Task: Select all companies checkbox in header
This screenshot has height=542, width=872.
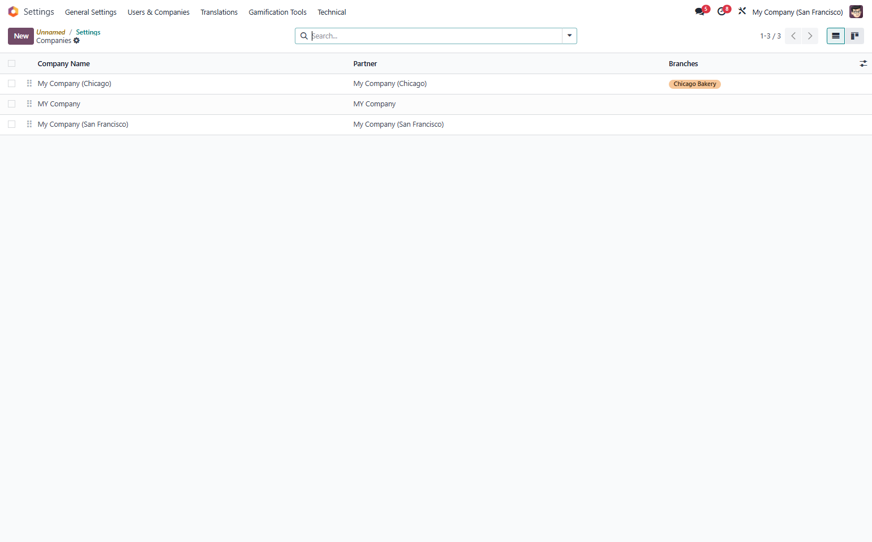Action: pyautogui.click(x=12, y=64)
